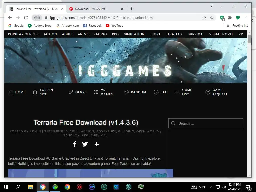Click the scrollbar down arrow

pos(249,175)
